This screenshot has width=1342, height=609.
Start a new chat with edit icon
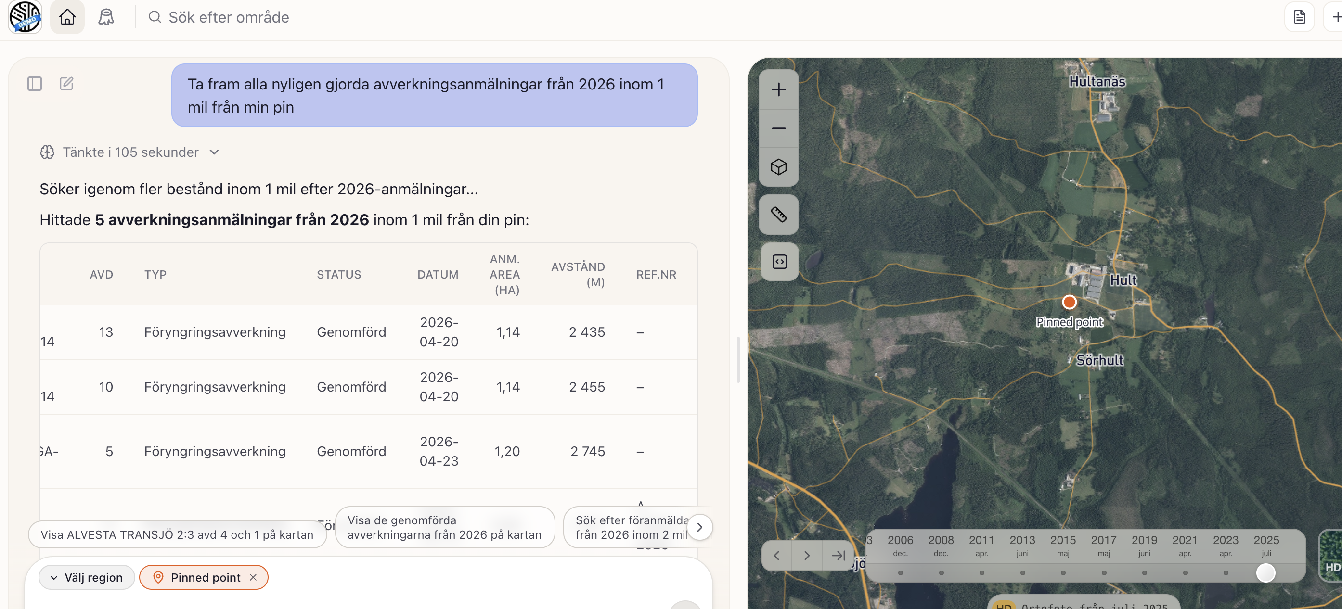tap(67, 83)
